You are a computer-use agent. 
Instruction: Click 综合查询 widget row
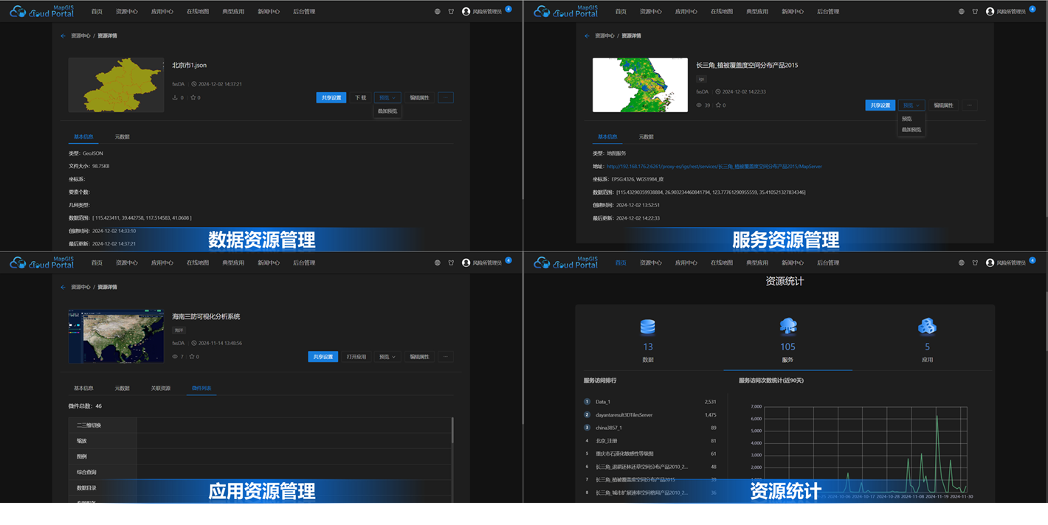click(x=260, y=472)
